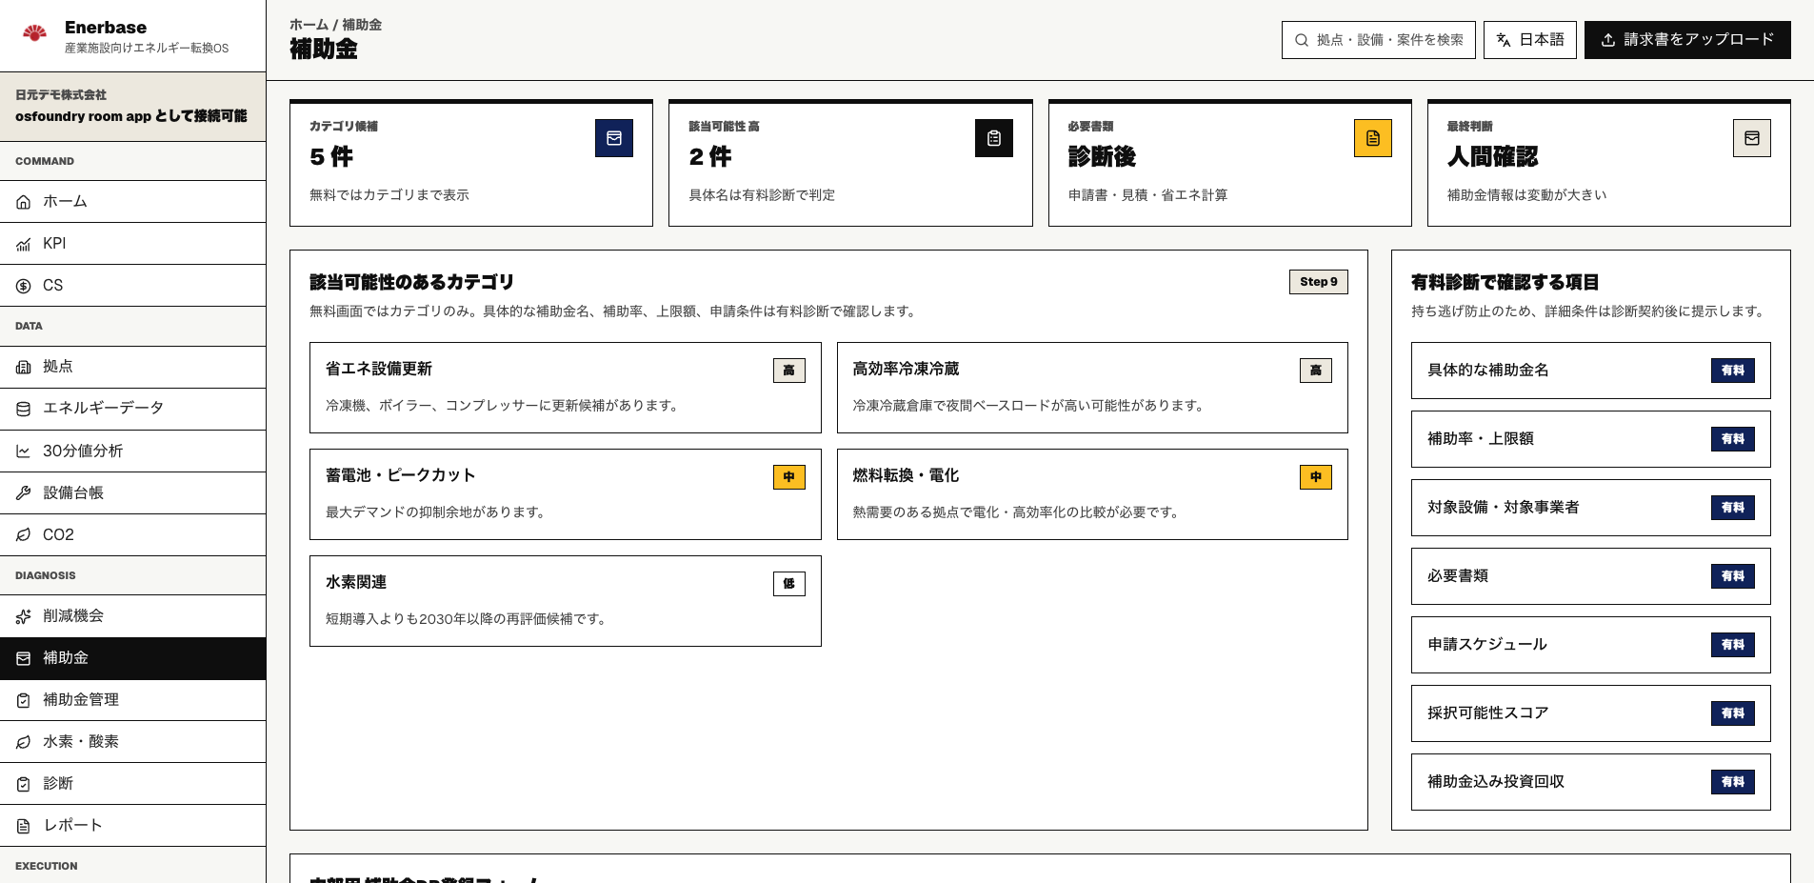Click 請求書をアップロード button
The width and height of the screenshot is (1814, 883).
coord(1687,40)
